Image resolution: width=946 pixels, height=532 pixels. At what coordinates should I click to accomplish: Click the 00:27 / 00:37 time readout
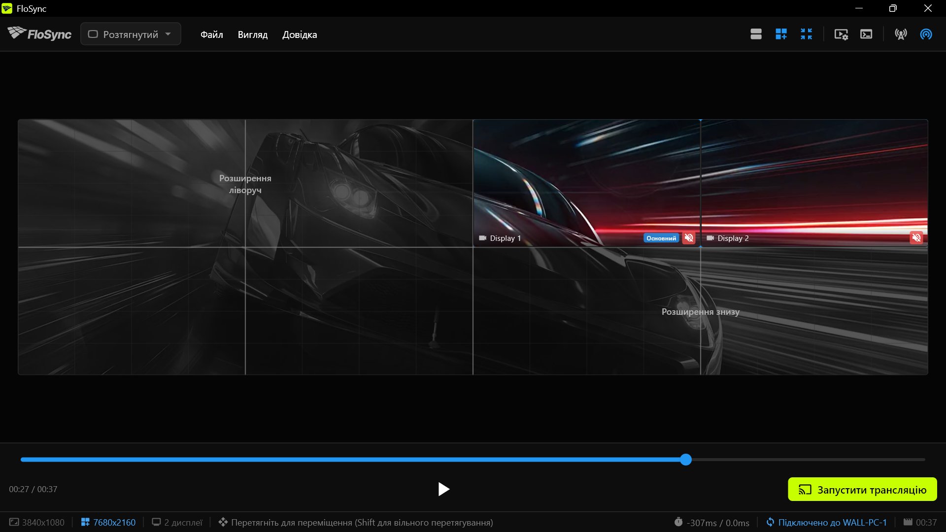click(x=33, y=489)
